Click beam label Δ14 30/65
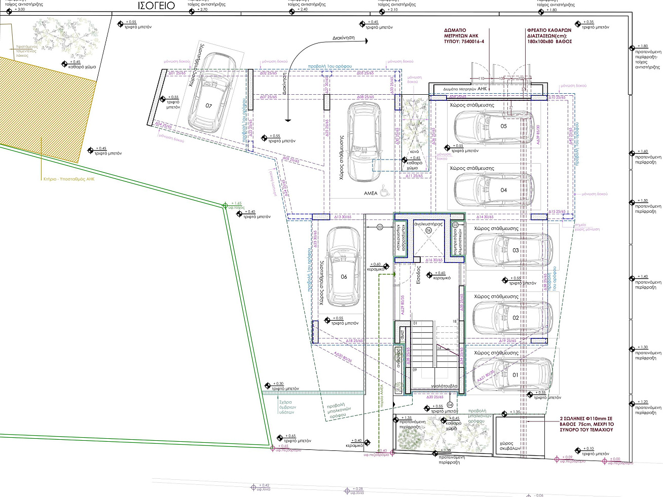663x497 pixels. point(484,217)
